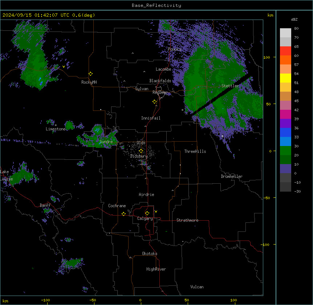Viewport: 313px width, 305px height.
Task: Select the yellow 54-51 dBZ legend swatch
Action: click(x=285, y=78)
